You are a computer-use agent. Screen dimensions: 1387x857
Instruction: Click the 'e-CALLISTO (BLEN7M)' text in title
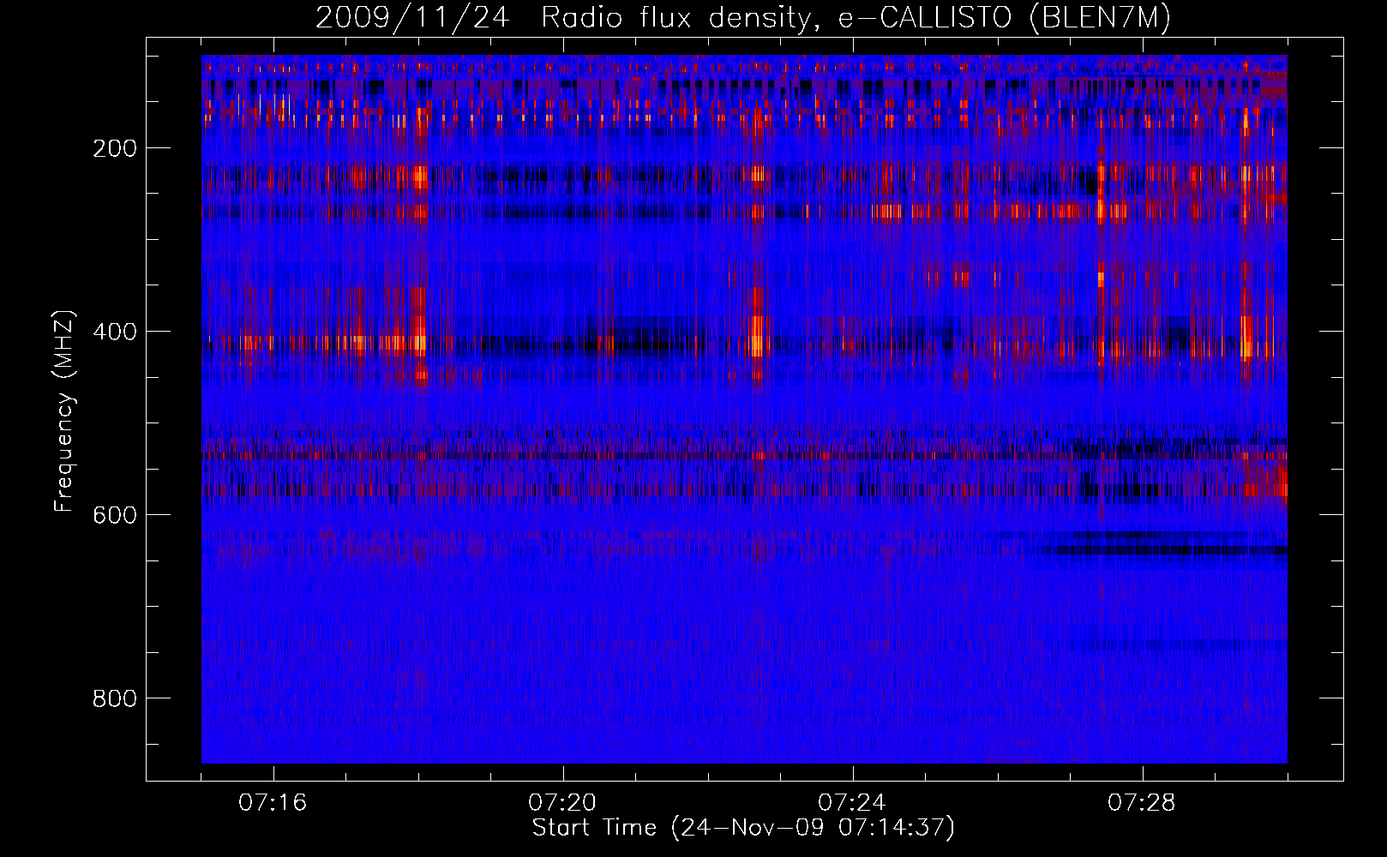click(x=1005, y=18)
